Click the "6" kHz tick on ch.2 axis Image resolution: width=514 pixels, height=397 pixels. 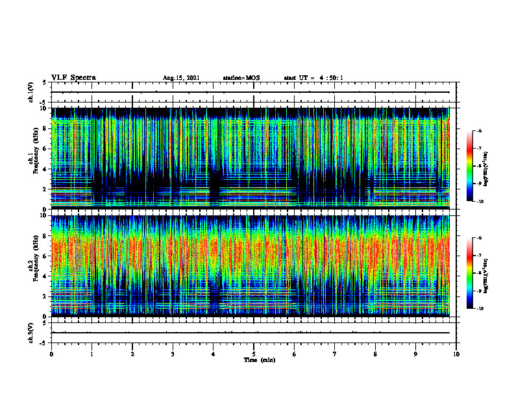(x=46, y=256)
